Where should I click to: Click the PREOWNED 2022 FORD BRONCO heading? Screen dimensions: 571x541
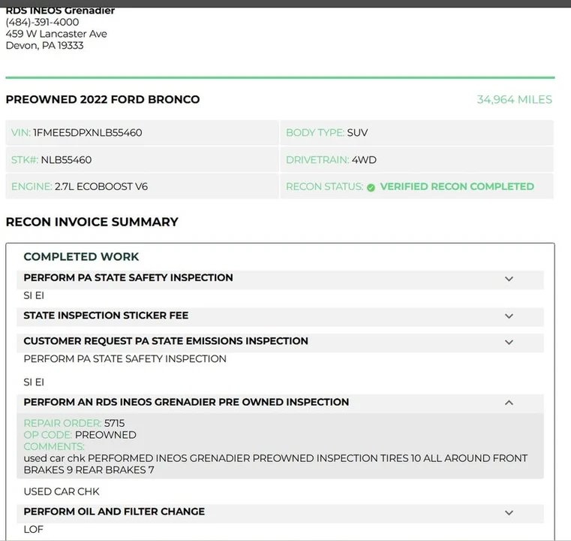[x=103, y=99]
